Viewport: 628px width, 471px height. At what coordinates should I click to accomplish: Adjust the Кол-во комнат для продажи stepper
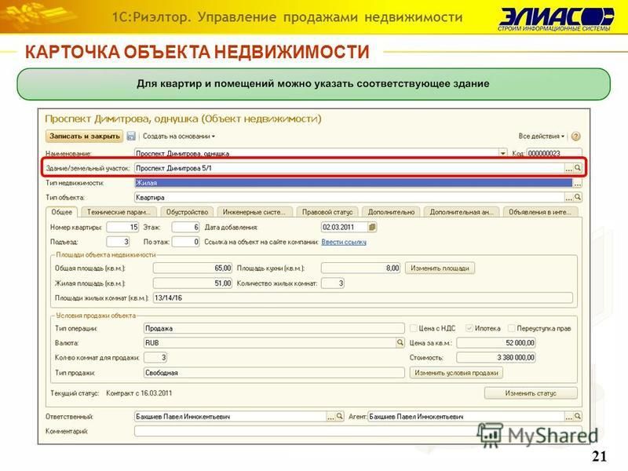[x=155, y=357]
